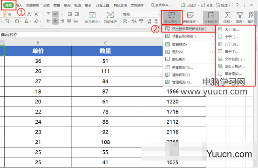Decrease decimal places
This screenshot has width=258, height=168.
(x=156, y=21)
